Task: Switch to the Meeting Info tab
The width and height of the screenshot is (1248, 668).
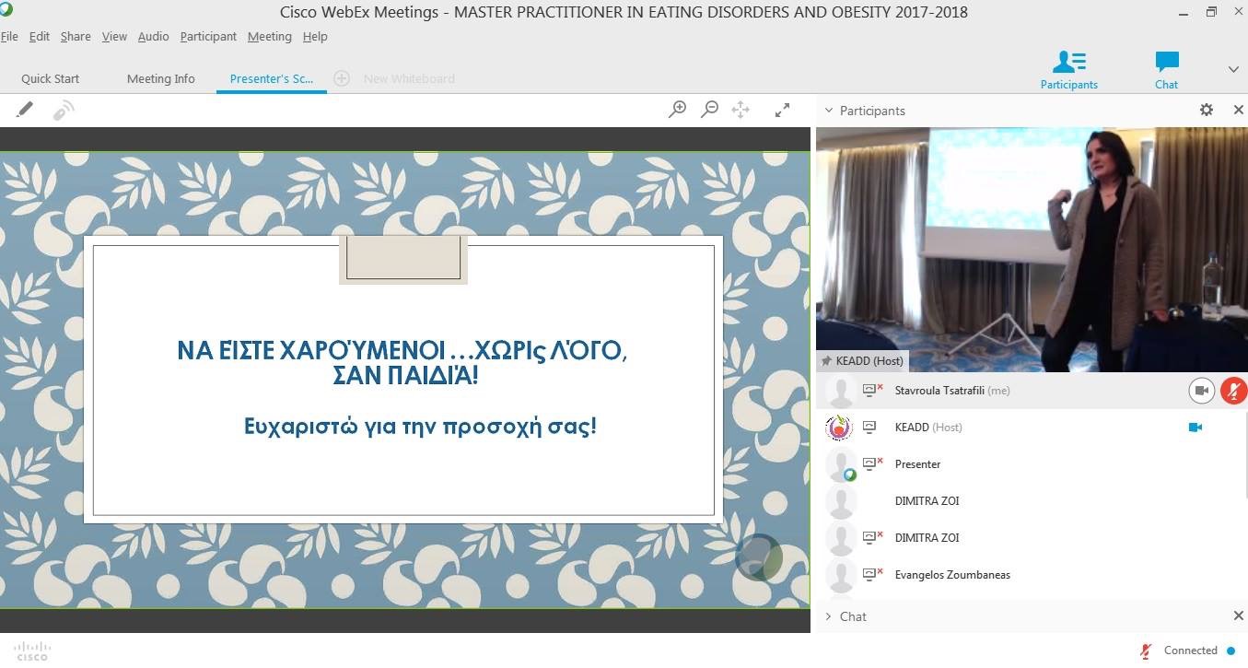Action: click(161, 78)
